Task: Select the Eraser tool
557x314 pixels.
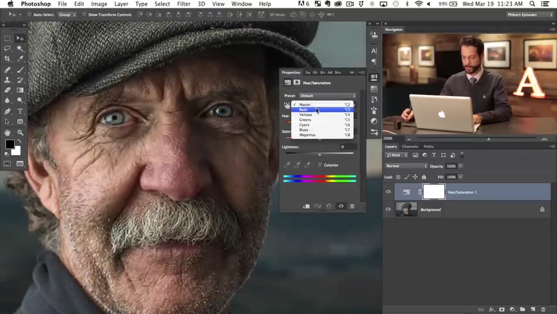Action: coord(7,90)
